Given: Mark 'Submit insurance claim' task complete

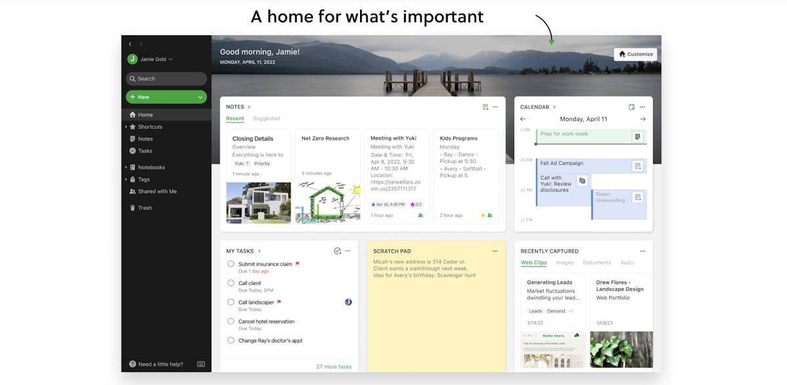Looking at the screenshot, I should (231, 264).
